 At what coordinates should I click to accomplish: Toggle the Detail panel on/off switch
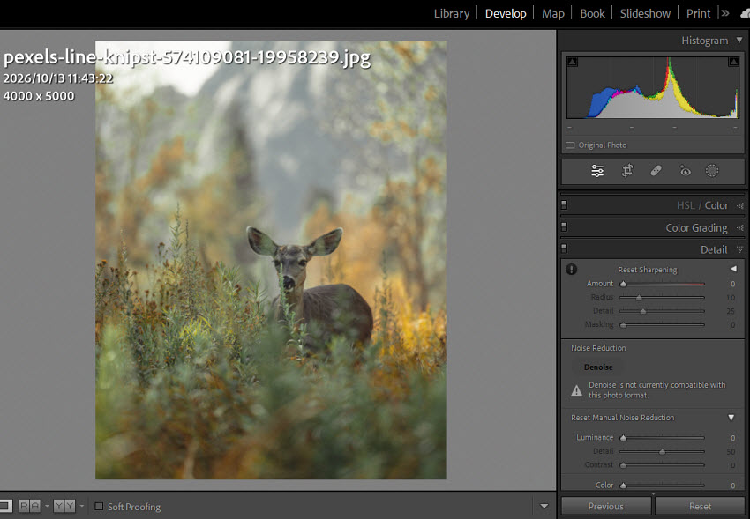click(564, 248)
